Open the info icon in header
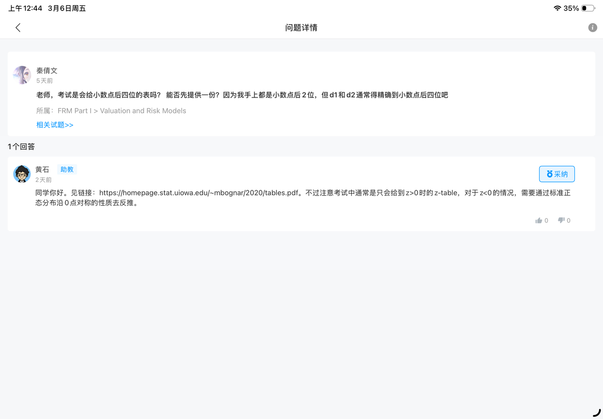The width and height of the screenshot is (603, 419). (592, 28)
